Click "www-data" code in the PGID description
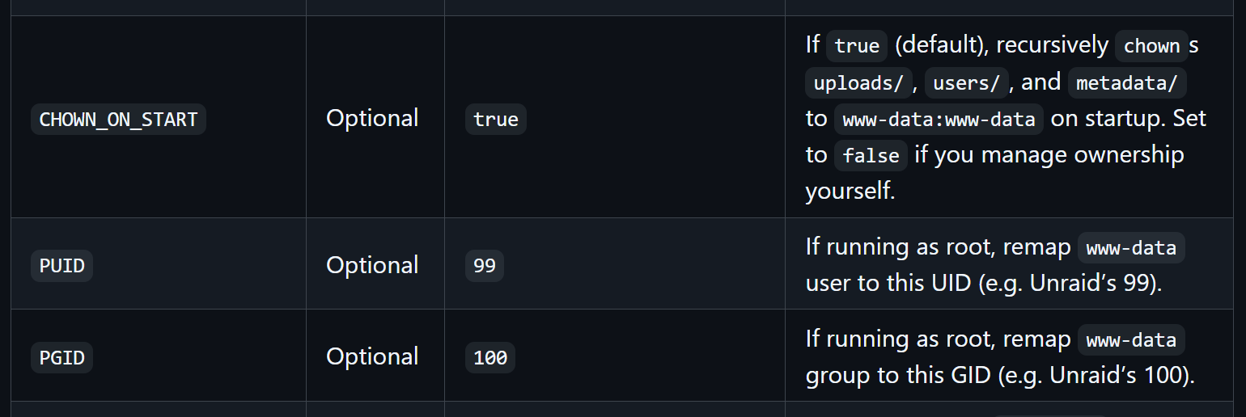Screen dimensions: 1246x417 coord(1131,339)
